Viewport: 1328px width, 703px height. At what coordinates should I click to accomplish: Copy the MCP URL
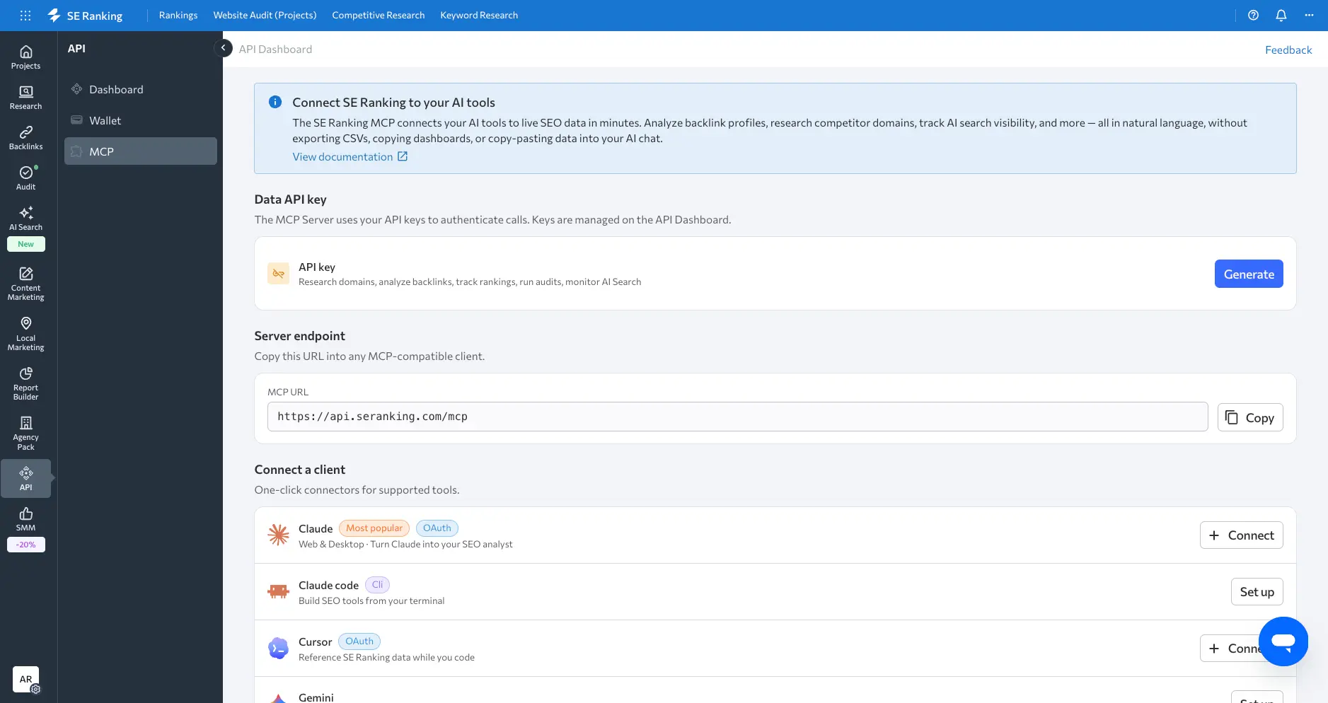click(x=1250, y=417)
